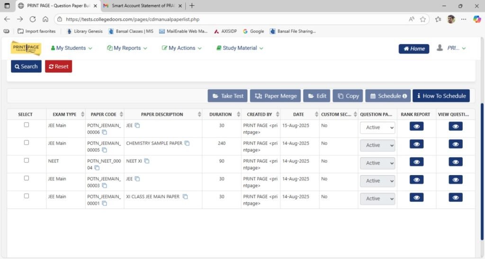
Task: Tick the checkbox for the NEET XI paper
Action: pyautogui.click(x=27, y=160)
